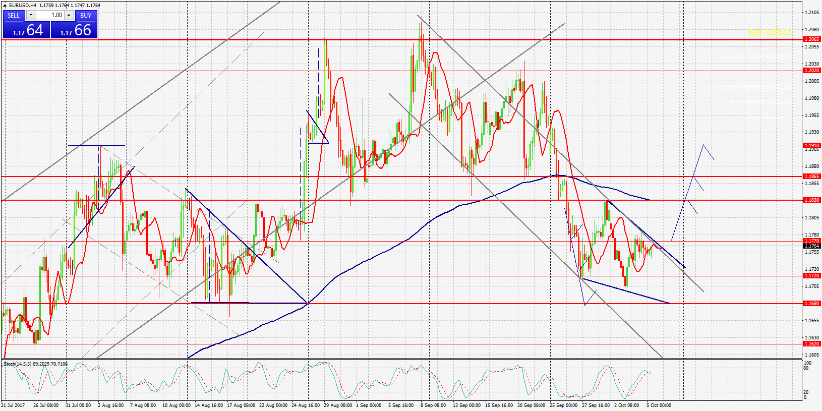The width and height of the screenshot is (822, 411).
Task: Select the 1.1770 red price level tag
Action: tap(811, 241)
